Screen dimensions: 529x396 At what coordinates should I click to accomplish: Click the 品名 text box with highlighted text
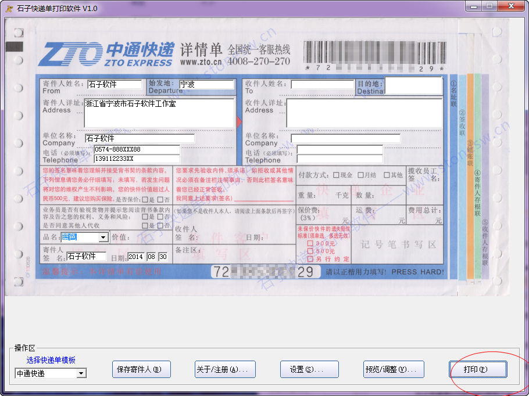tap(80, 237)
